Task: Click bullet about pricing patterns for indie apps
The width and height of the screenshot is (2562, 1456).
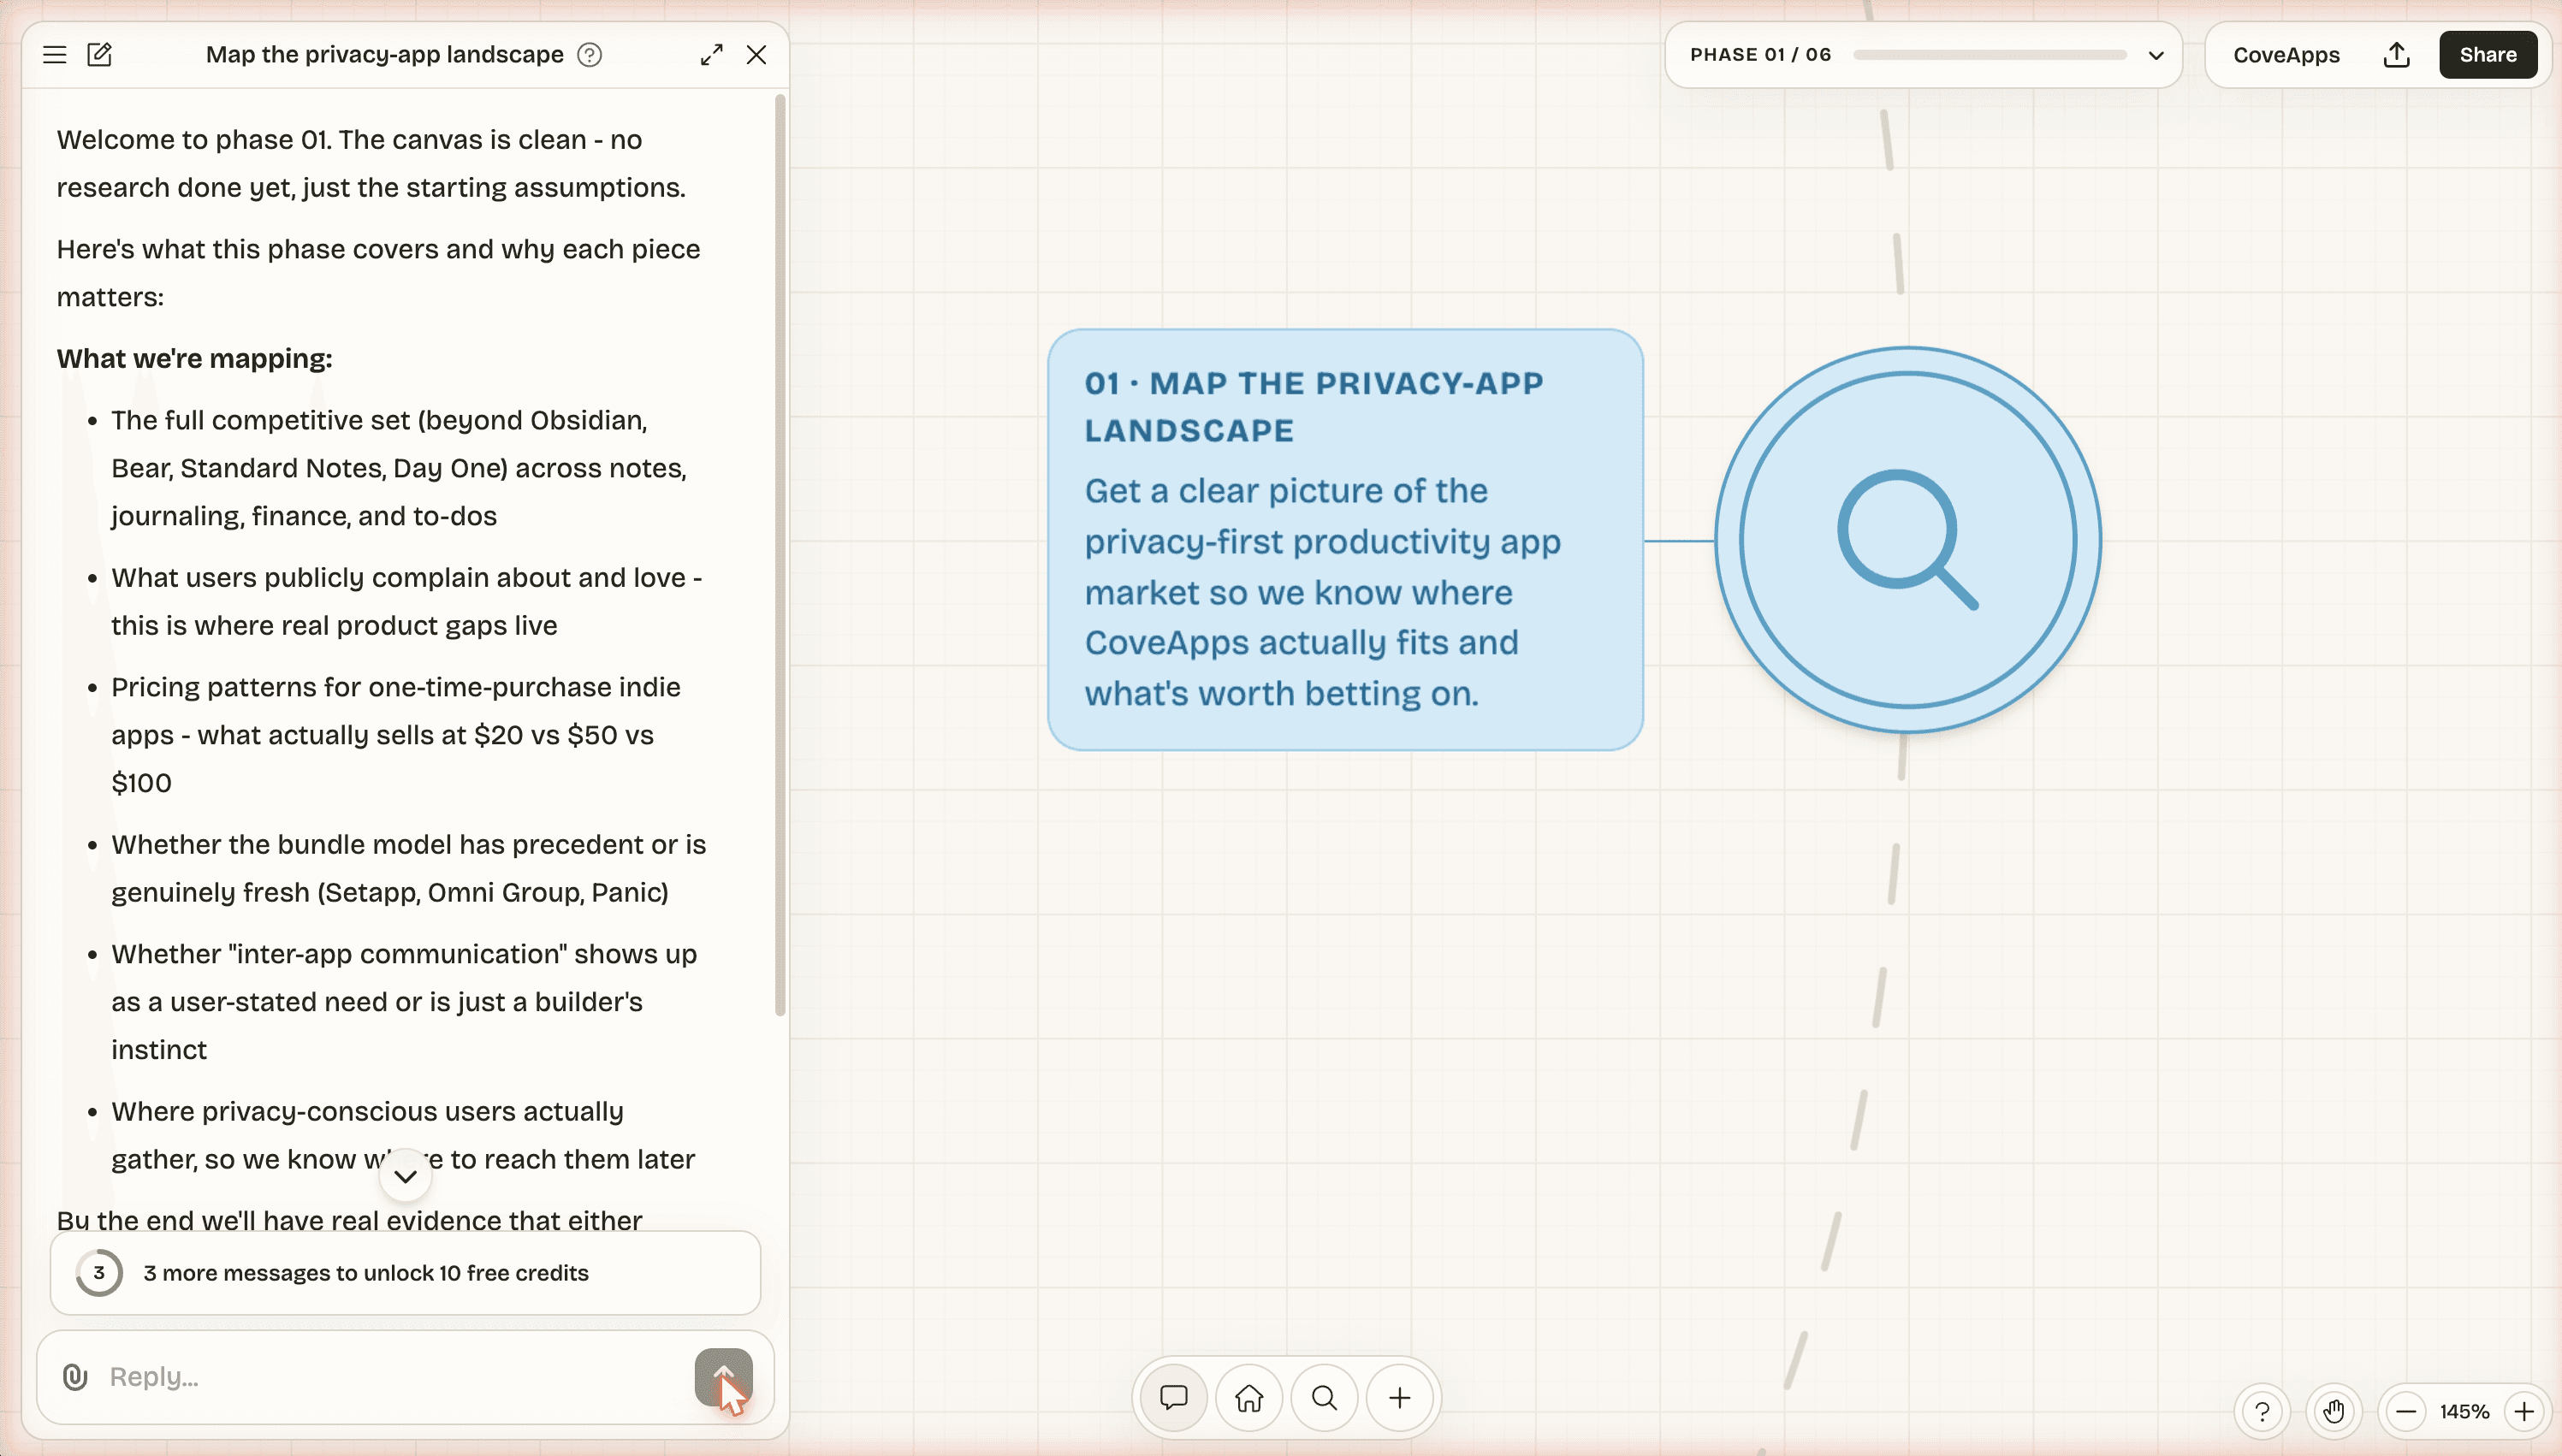Action: [395, 735]
